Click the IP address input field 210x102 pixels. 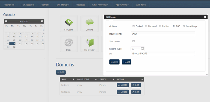pos(163,53)
